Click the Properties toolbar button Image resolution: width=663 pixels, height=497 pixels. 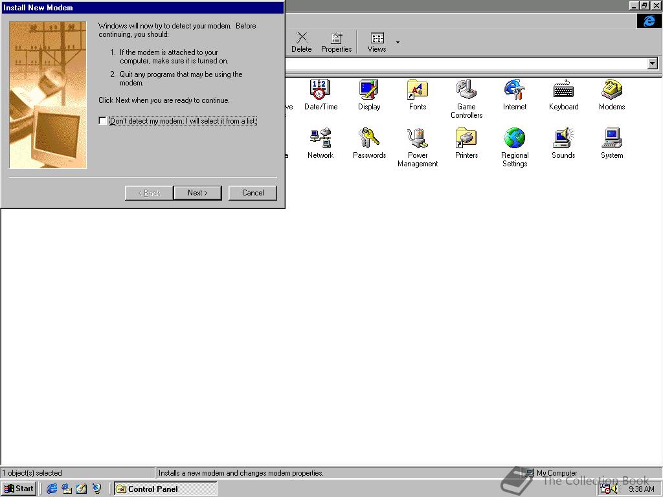336,42
